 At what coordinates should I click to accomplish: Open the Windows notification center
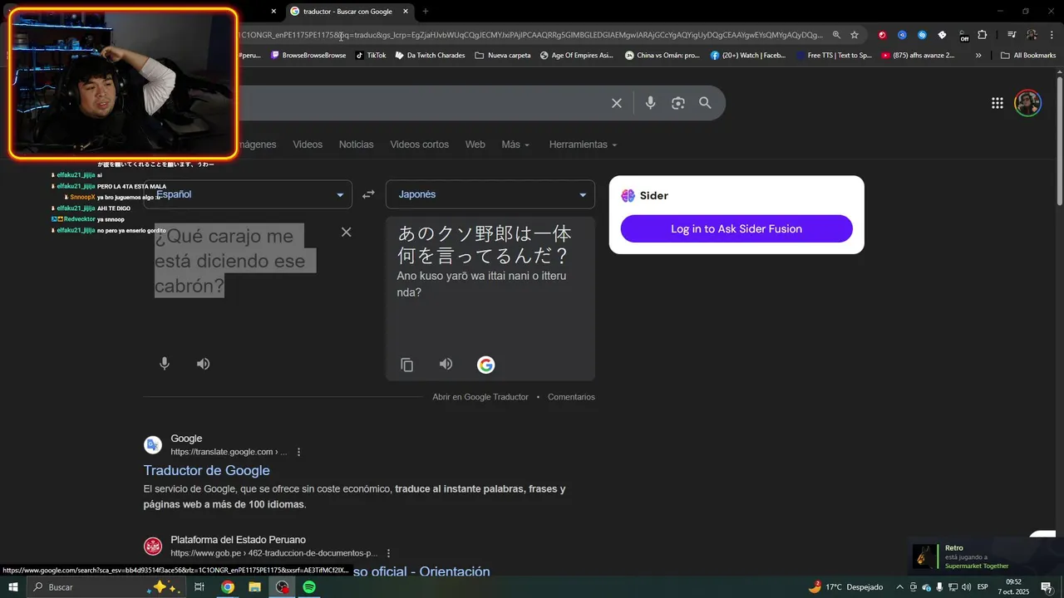tap(1047, 587)
